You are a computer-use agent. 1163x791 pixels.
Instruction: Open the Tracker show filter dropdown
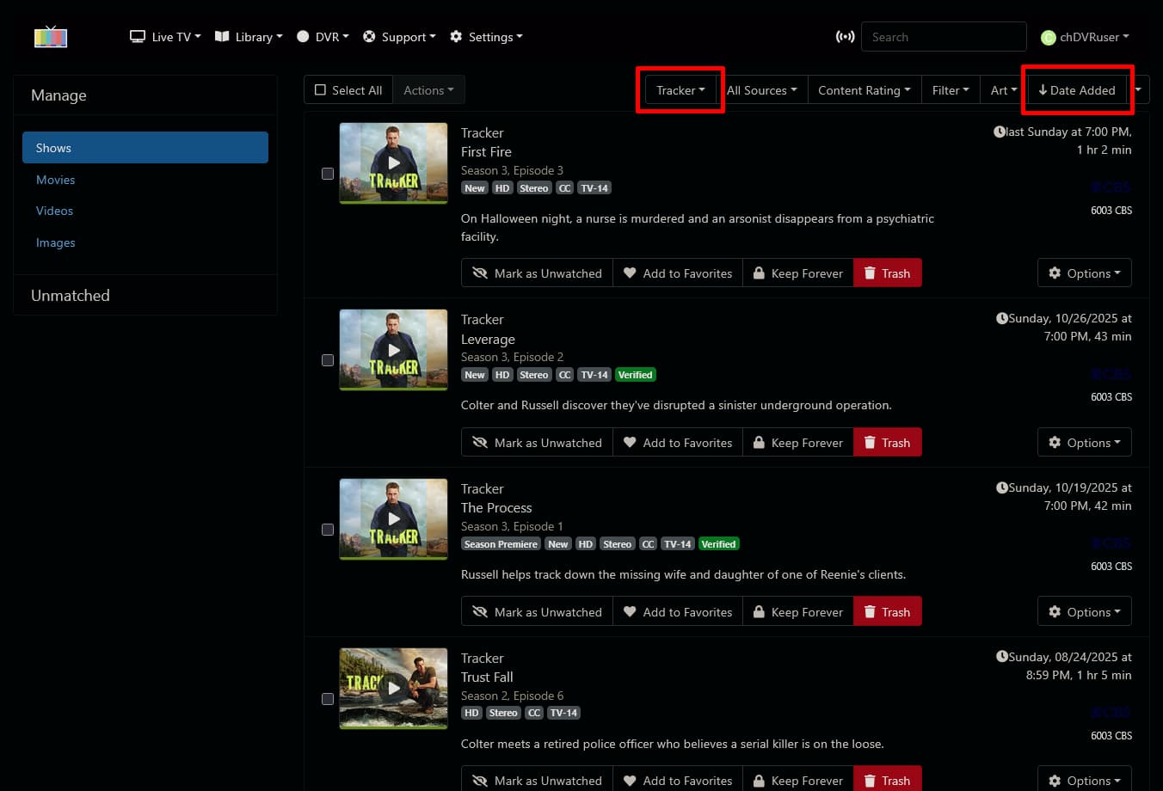point(680,90)
